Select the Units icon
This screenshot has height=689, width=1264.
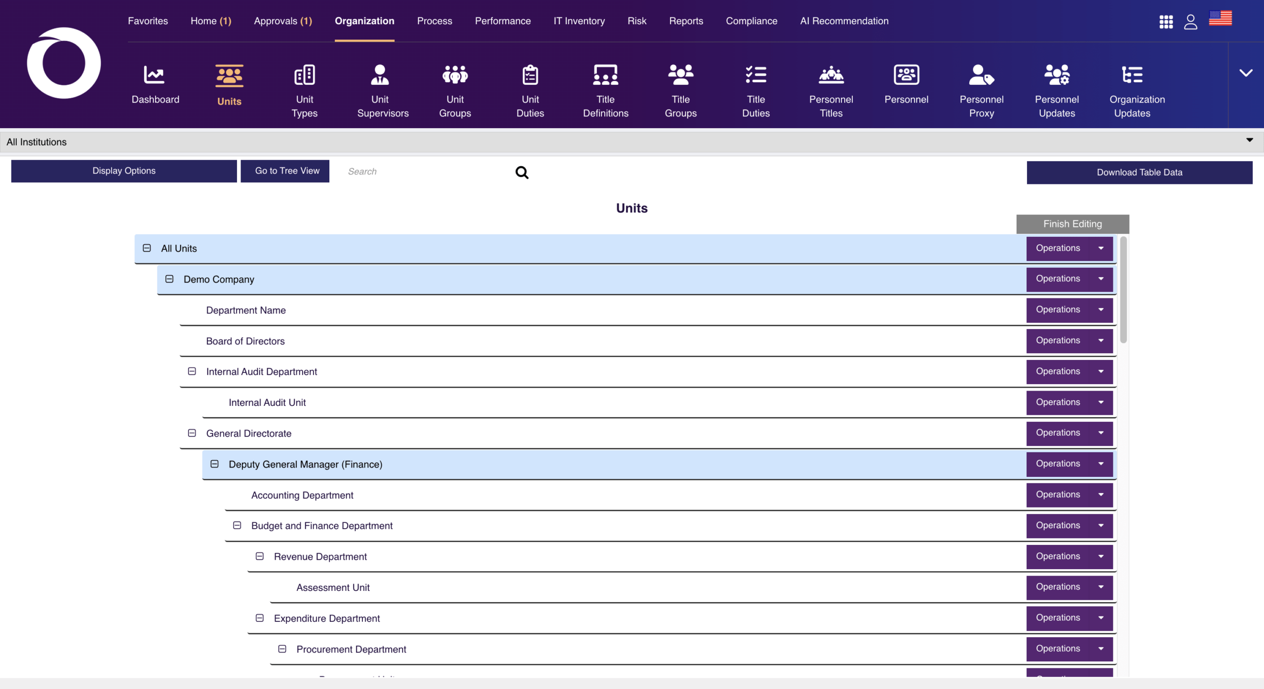click(x=229, y=76)
